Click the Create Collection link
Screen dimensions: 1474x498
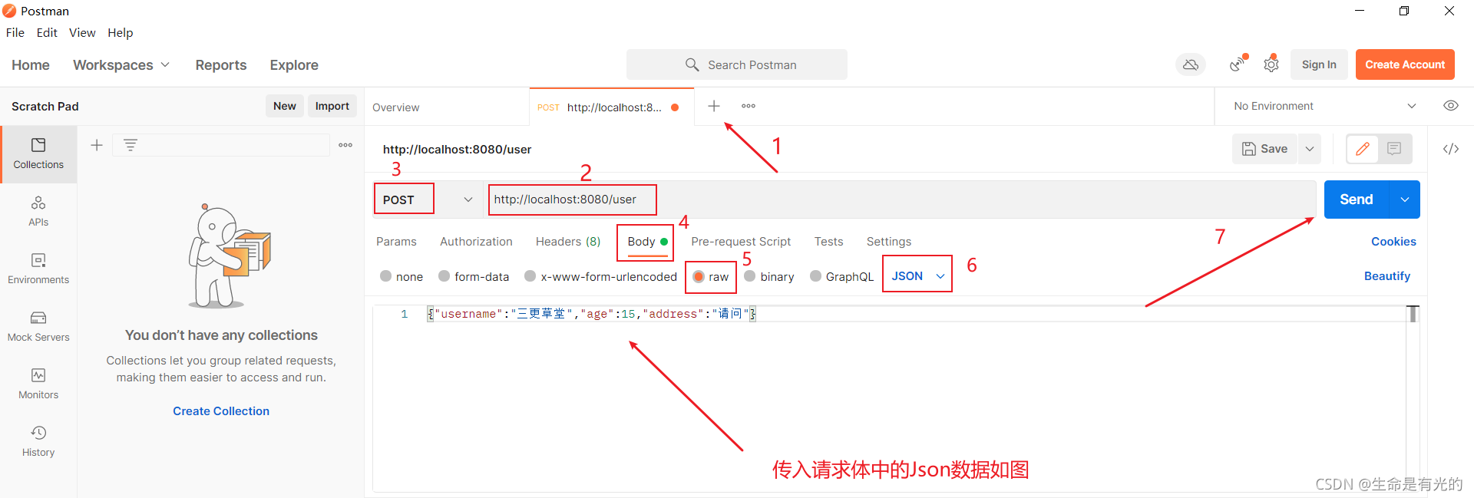click(221, 411)
